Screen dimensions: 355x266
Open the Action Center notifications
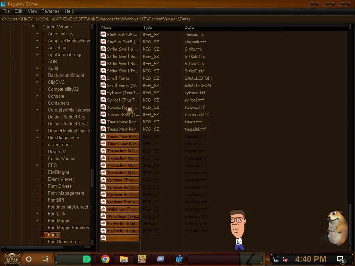coord(341,259)
